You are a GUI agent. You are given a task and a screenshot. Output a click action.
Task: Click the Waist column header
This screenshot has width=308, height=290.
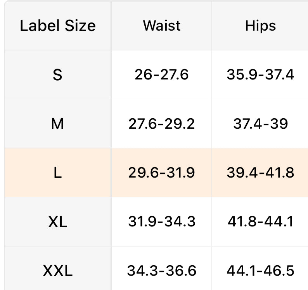coord(161,26)
